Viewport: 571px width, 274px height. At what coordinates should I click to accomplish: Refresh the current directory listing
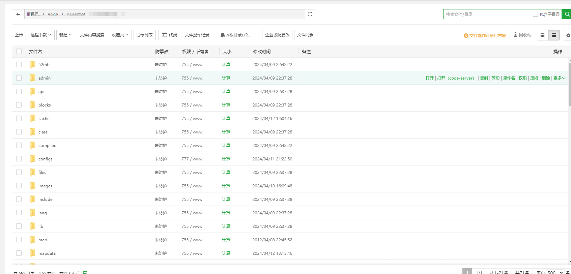pos(310,14)
